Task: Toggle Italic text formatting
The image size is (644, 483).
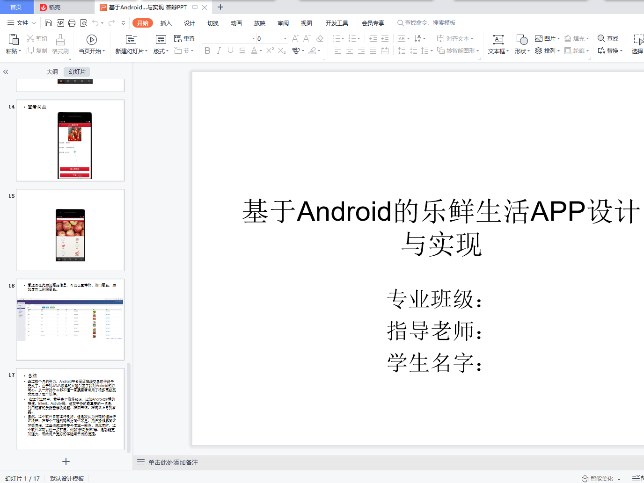Action: tap(219, 50)
